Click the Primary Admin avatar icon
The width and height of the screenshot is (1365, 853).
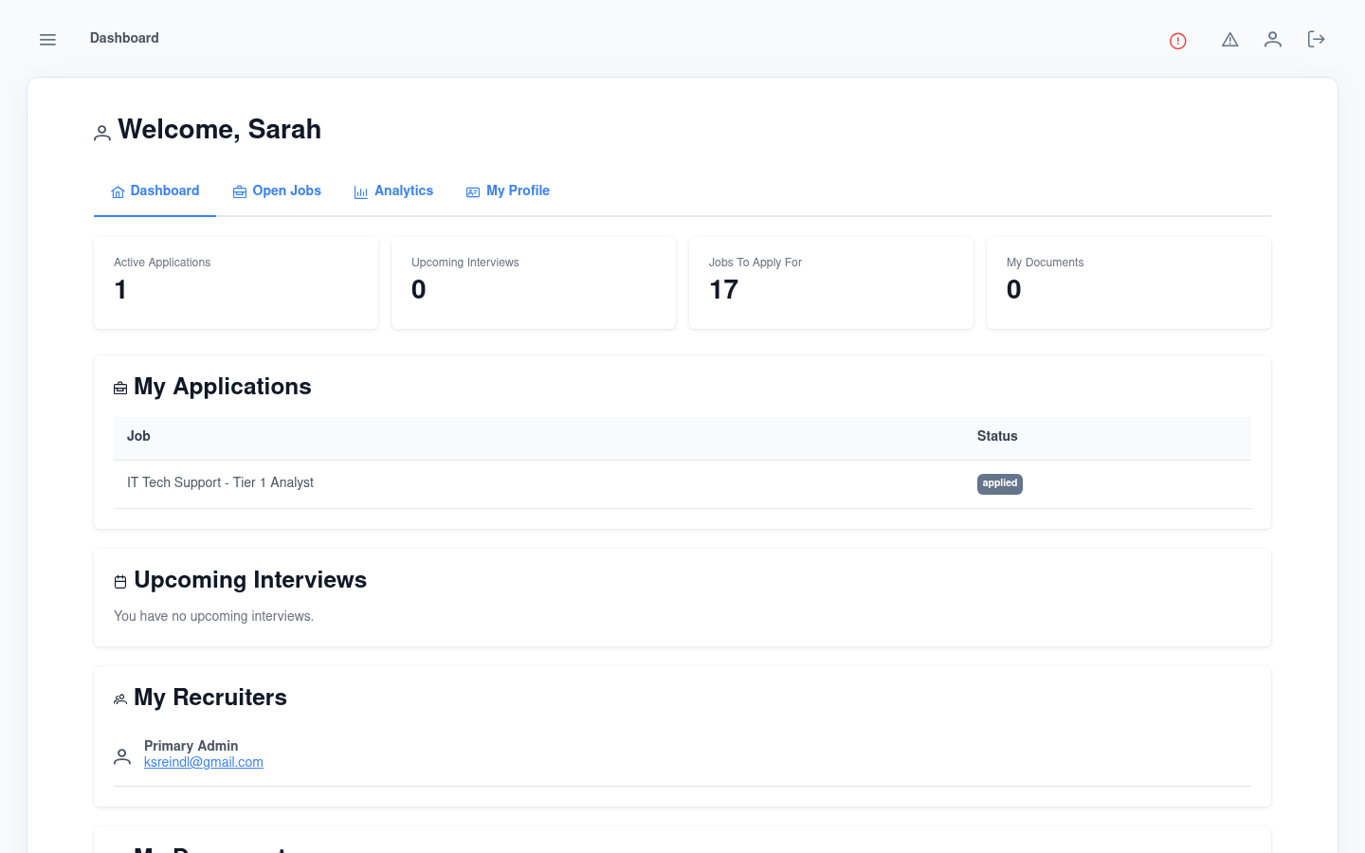coord(122,756)
